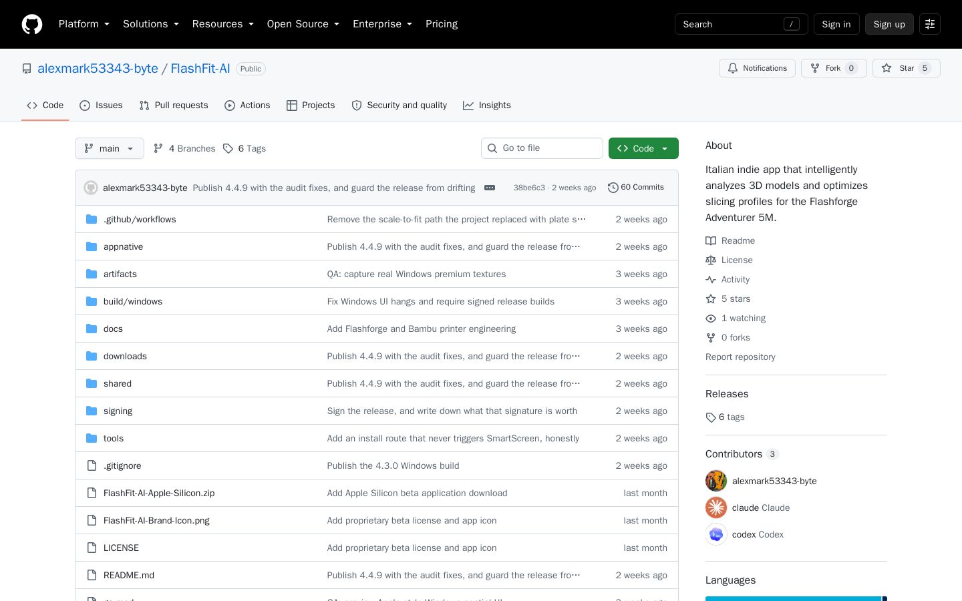Expand the Open Source menu
The width and height of the screenshot is (962, 601).
click(303, 24)
